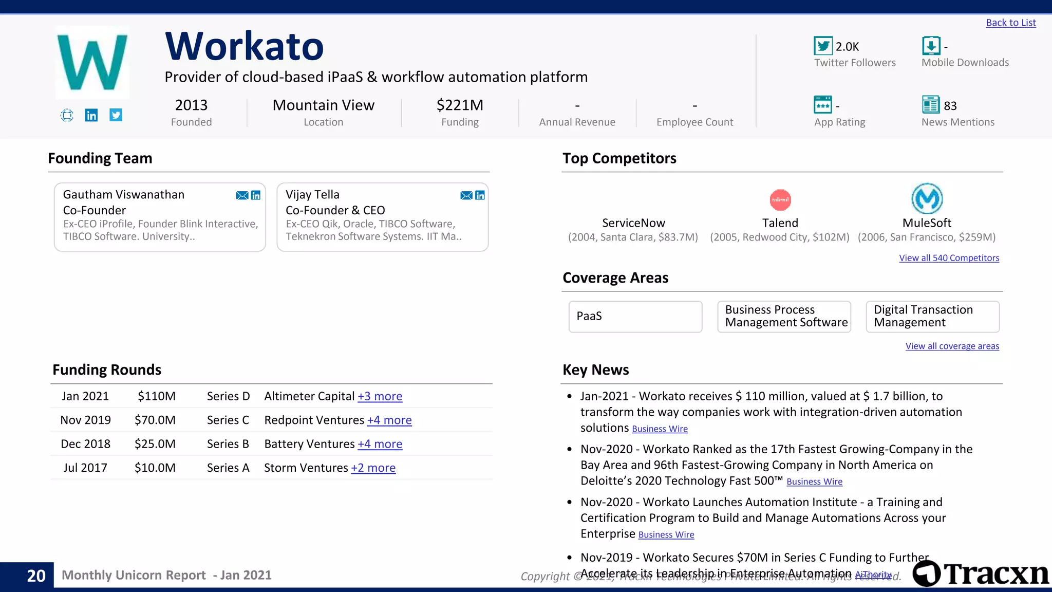The height and width of the screenshot is (592, 1052).
Task: Click the 83 news mentions value
Action: [950, 106]
